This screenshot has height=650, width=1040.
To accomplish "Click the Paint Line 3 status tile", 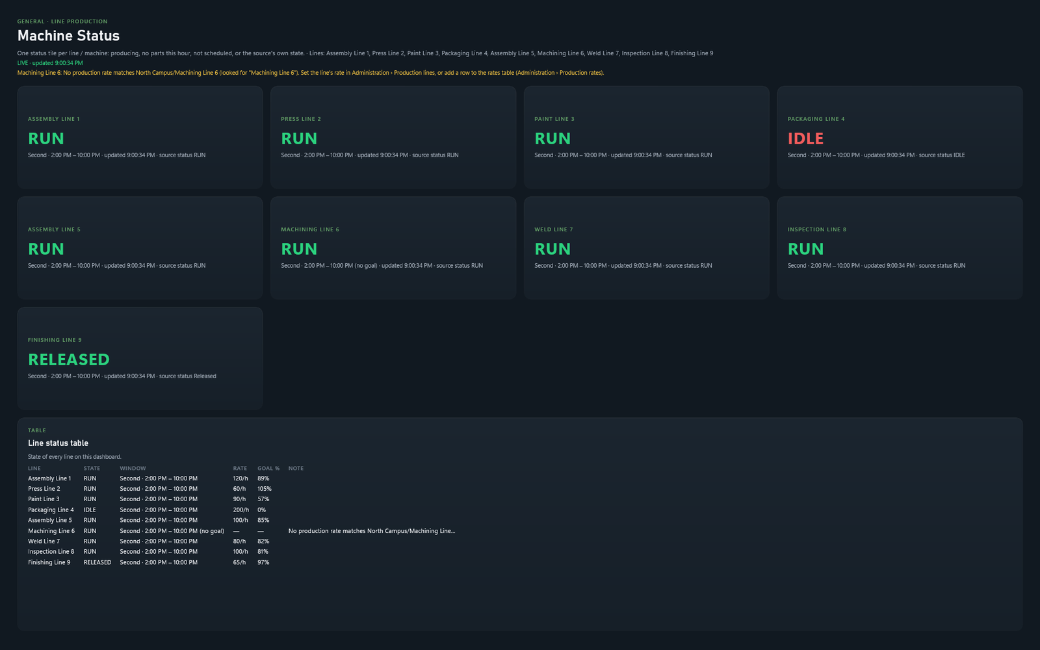I will coord(647,137).
